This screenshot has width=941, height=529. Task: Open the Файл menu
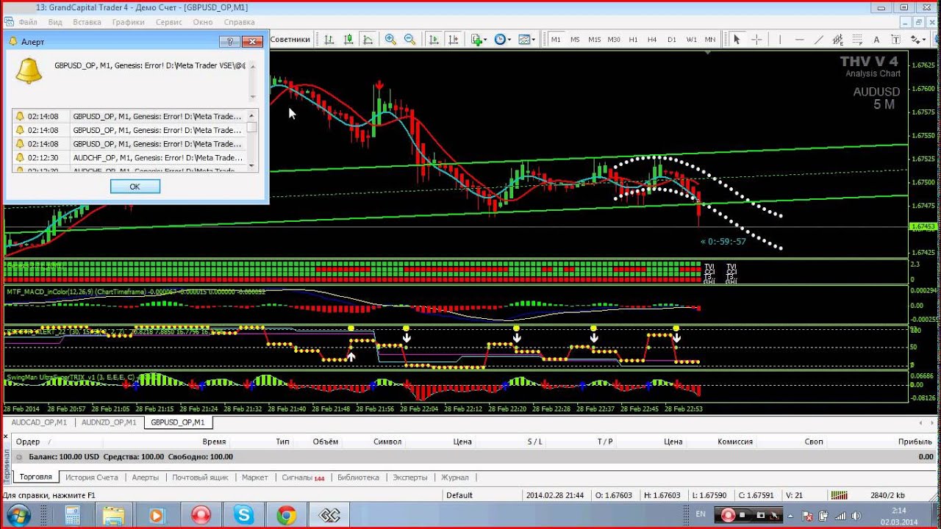tap(28, 22)
